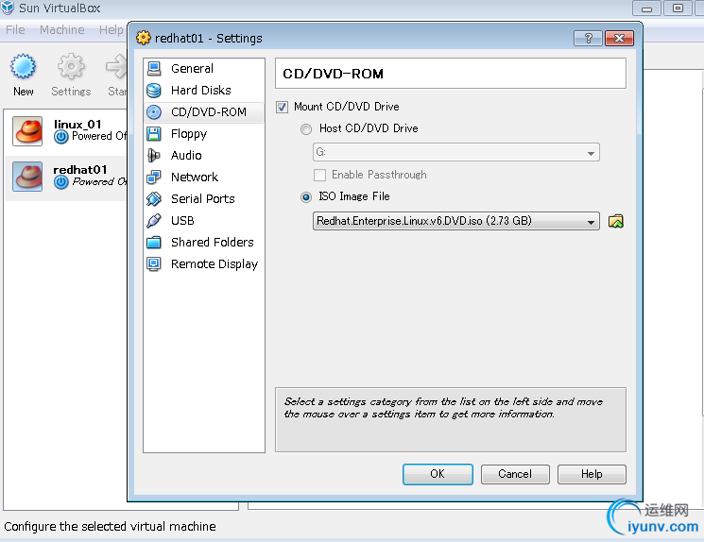Click the Network category icon

[x=154, y=178]
